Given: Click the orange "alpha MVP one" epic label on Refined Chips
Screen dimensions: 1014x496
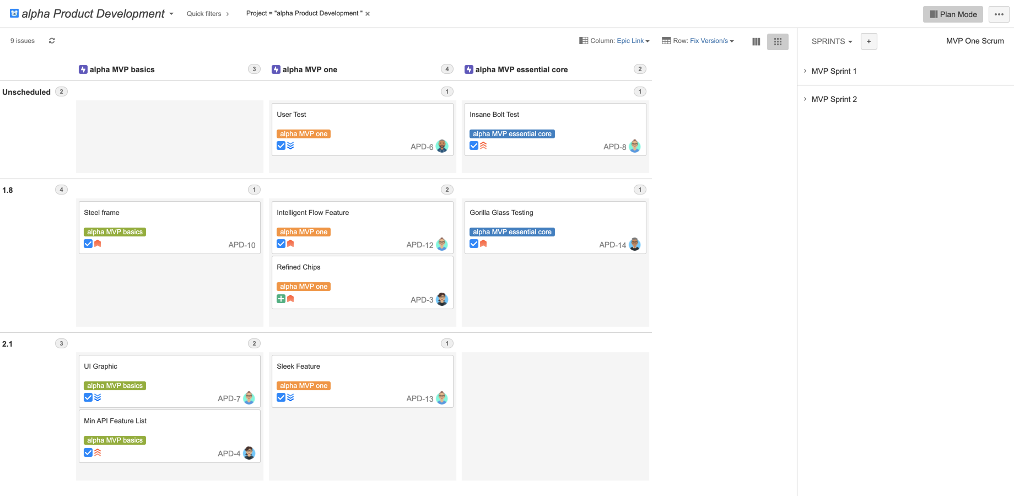Looking at the screenshot, I should [x=304, y=286].
